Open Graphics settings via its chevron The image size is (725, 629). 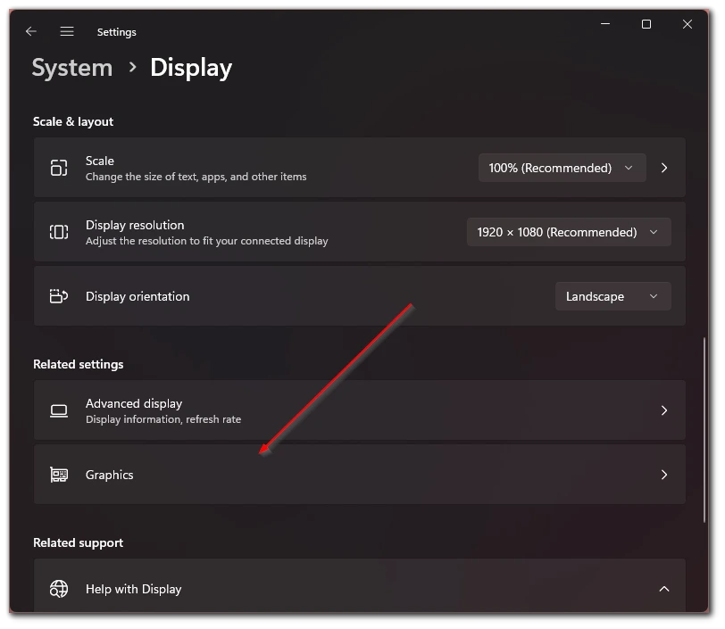[x=664, y=475]
